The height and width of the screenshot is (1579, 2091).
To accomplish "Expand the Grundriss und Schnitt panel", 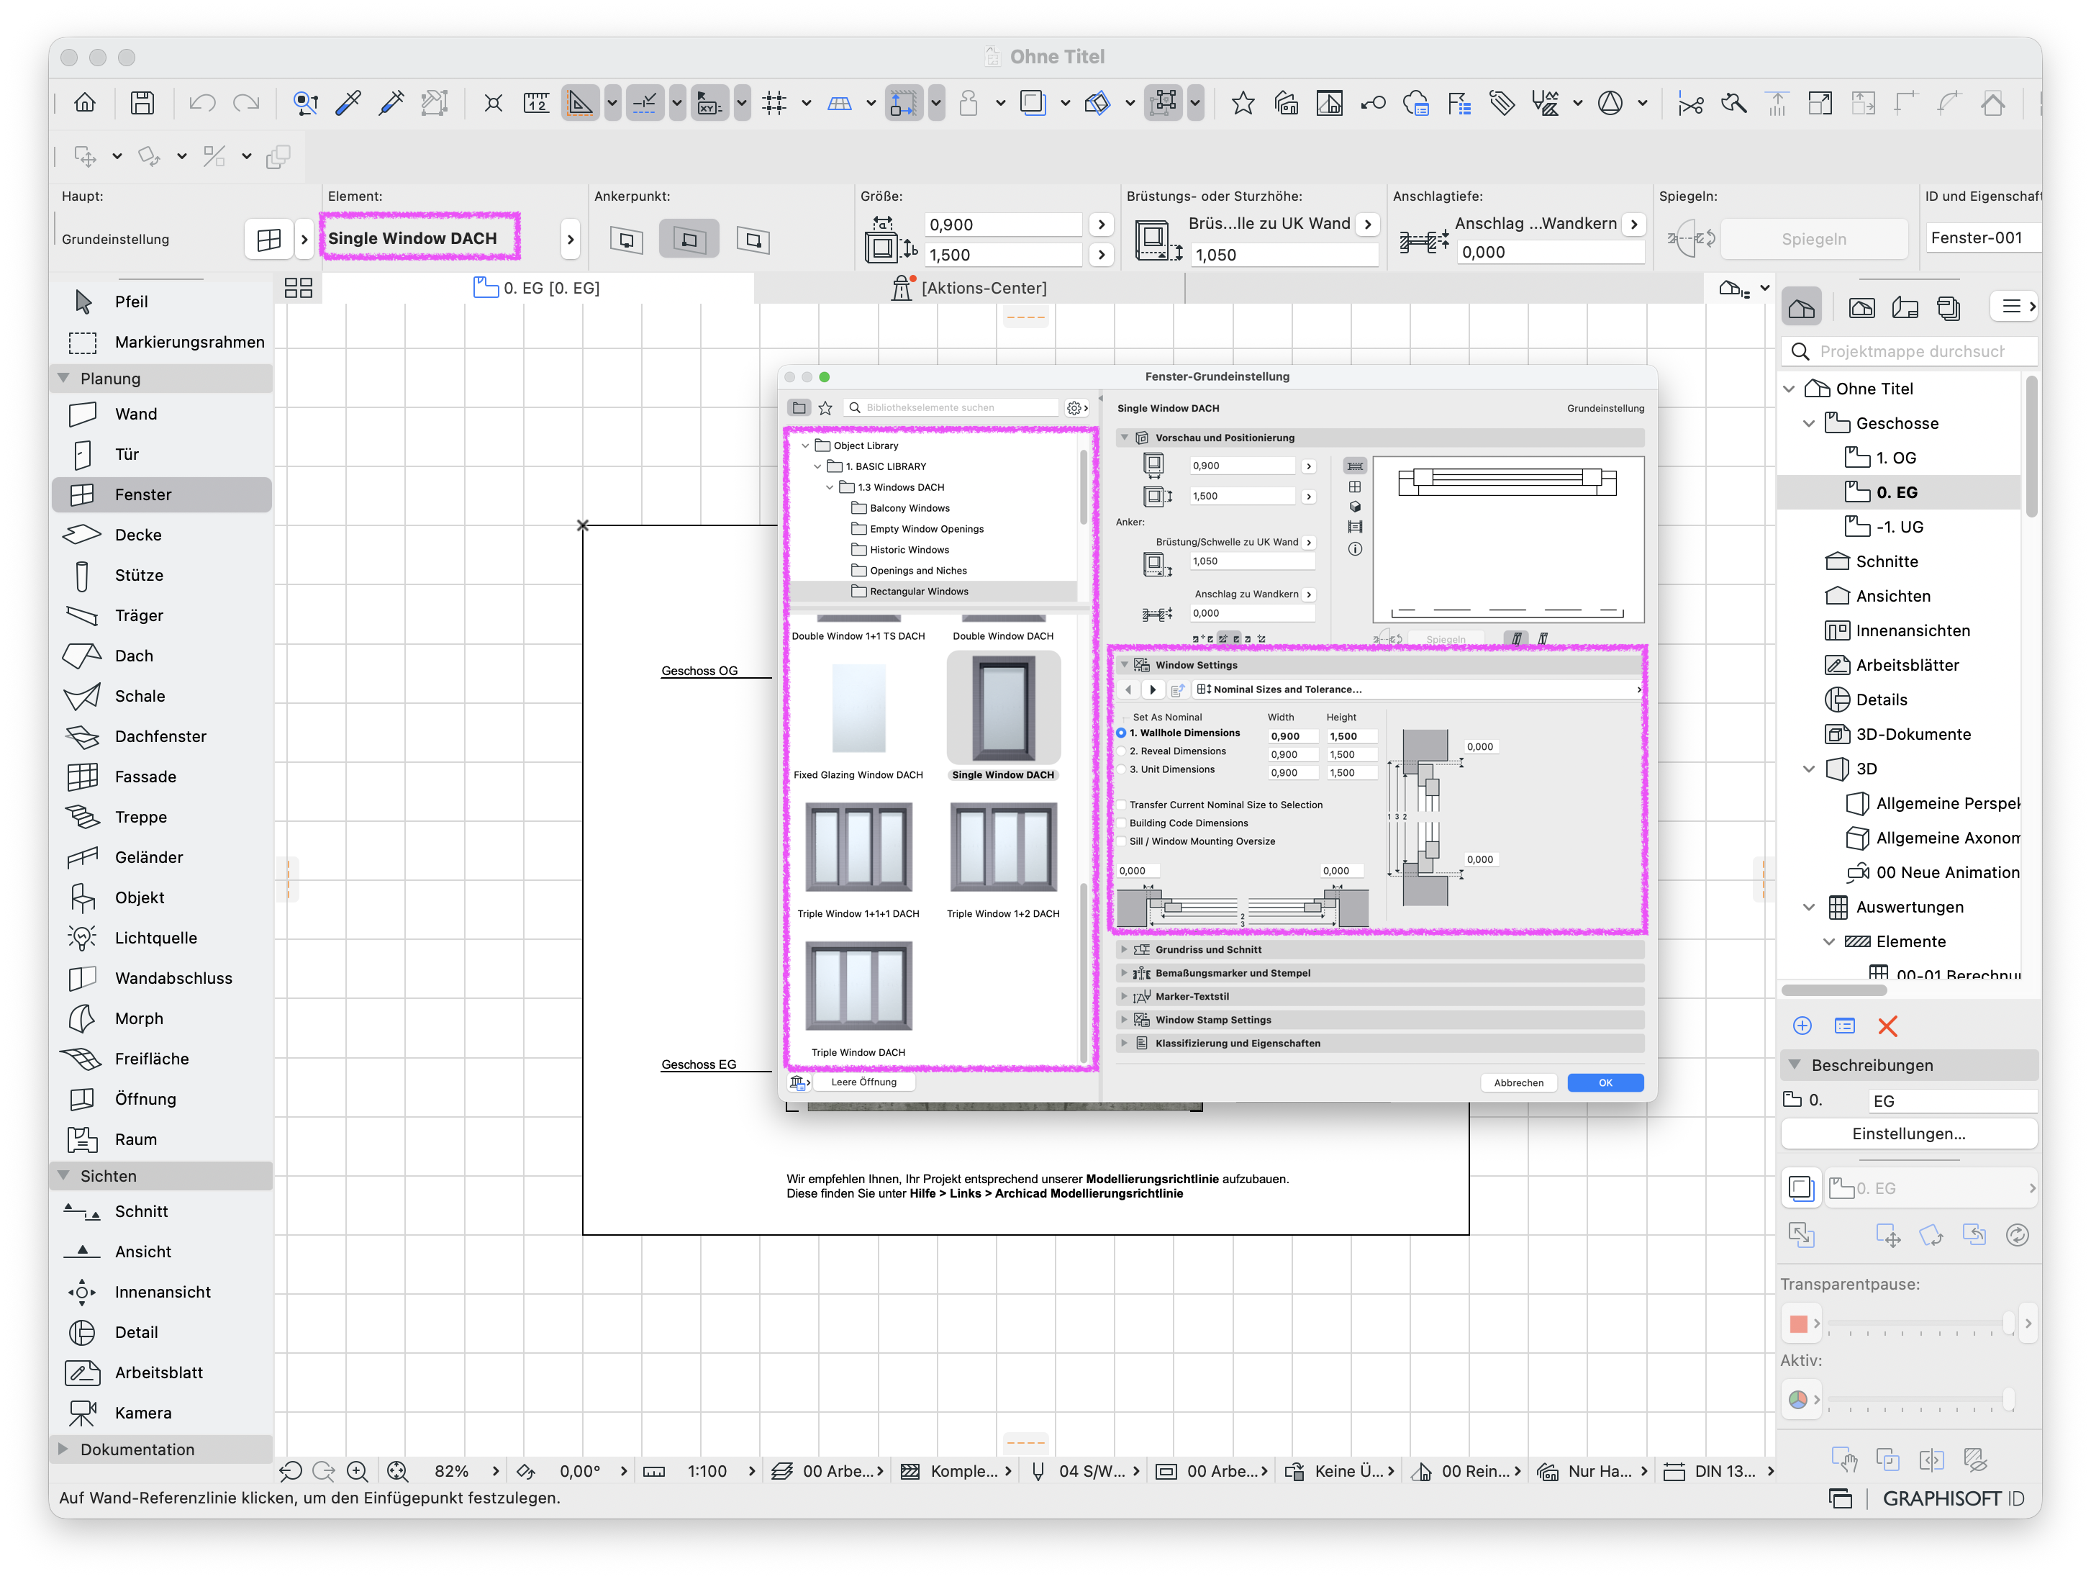I will tap(1124, 950).
